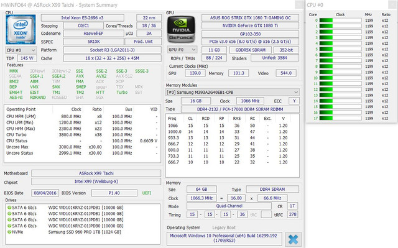The height and width of the screenshot is (248, 398).
Task: Click status icon of WD101KRYZ-01JPDB0 drive
Action: coord(9,226)
